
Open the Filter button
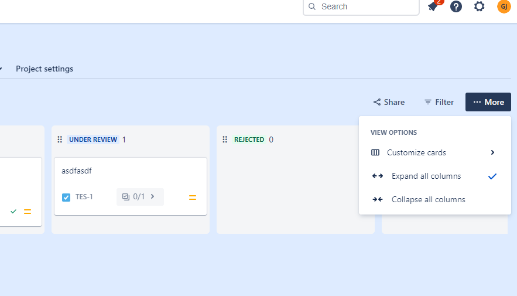[x=439, y=102]
